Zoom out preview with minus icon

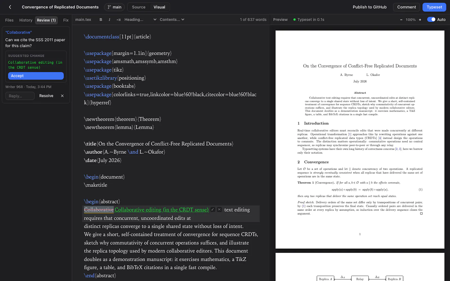point(401,20)
